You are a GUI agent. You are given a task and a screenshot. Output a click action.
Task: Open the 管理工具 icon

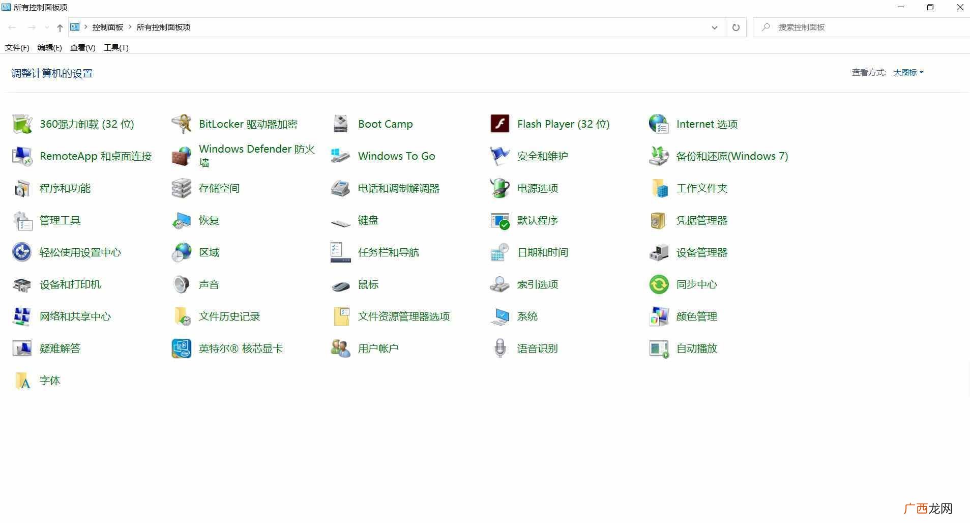click(x=22, y=220)
